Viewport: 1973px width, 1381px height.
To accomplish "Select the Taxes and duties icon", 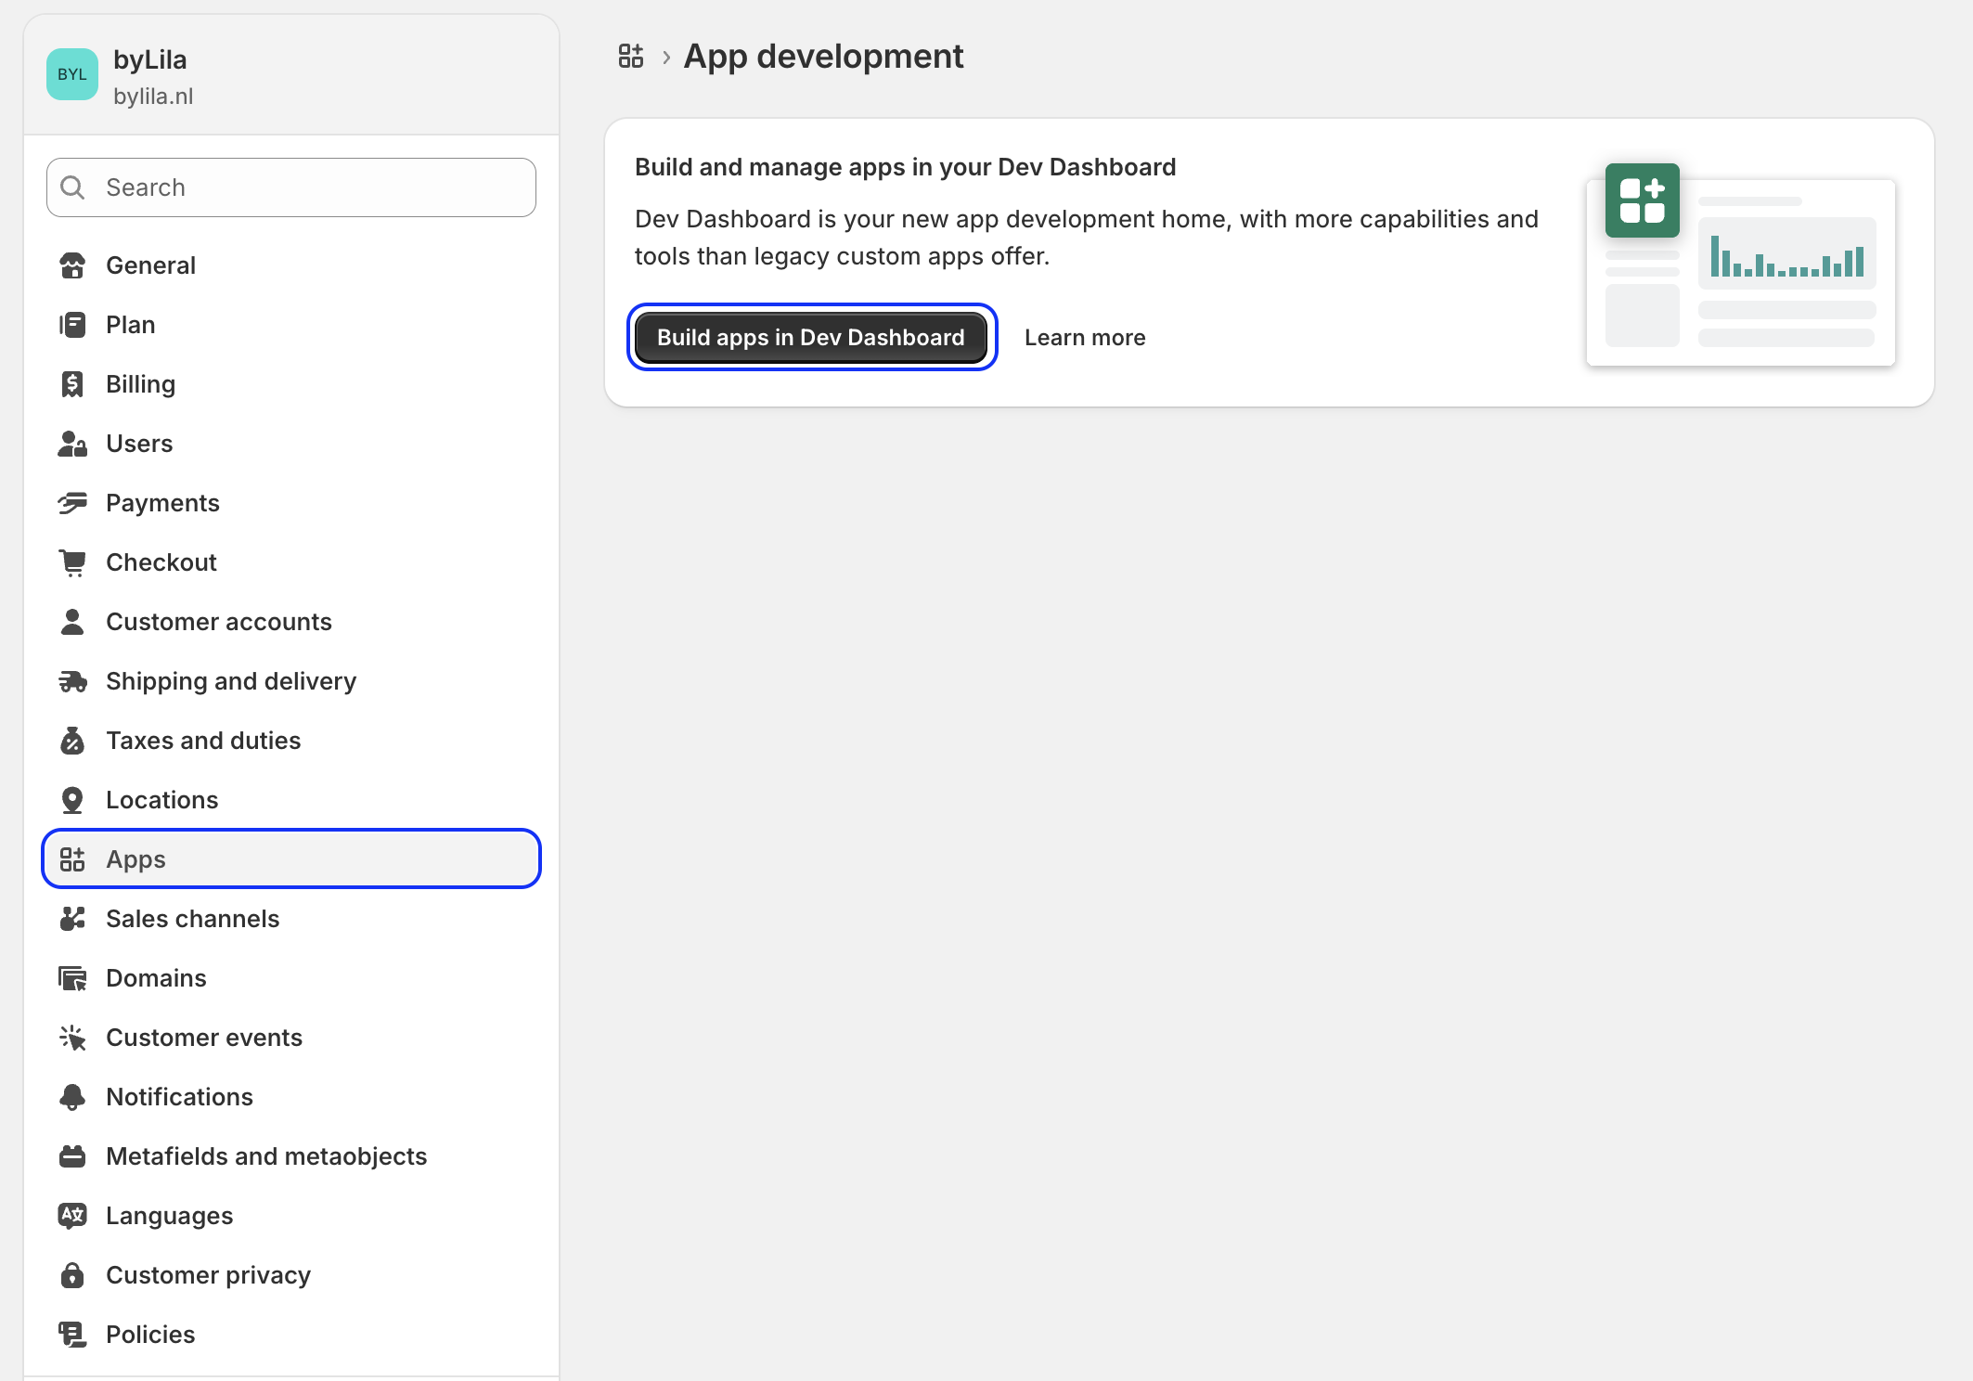I will pos(73,740).
